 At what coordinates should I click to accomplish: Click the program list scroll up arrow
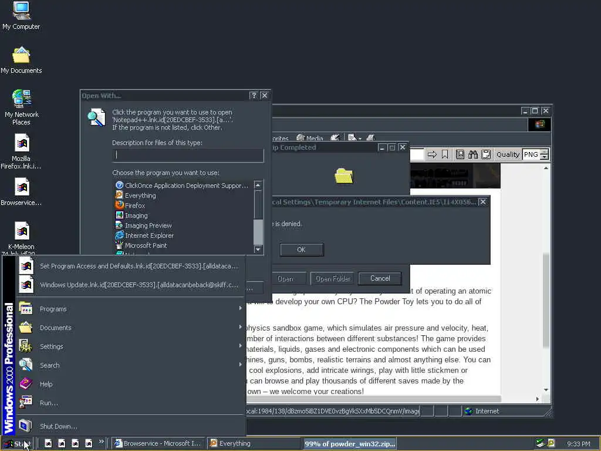[258, 185]
